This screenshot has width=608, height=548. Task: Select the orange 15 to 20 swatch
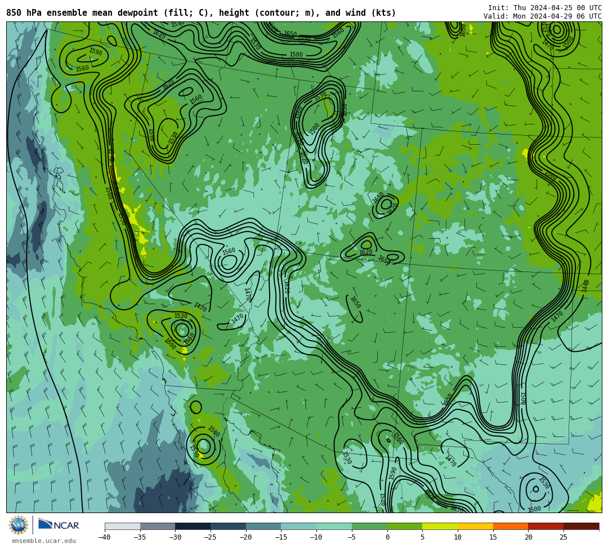point(511,526)
